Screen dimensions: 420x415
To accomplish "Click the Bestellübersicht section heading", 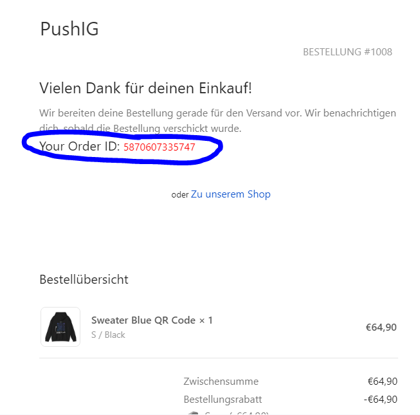I will [x=84, y=279].
